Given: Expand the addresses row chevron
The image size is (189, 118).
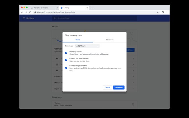Looking at the screenshot, I should point(133,70).
